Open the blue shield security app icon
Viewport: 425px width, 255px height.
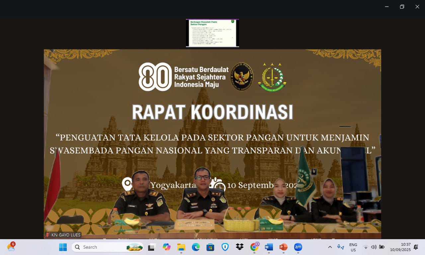[x=225, y=247]
